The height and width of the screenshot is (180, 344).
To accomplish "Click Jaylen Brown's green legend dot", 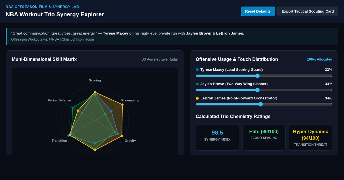I will coord(197,84).
